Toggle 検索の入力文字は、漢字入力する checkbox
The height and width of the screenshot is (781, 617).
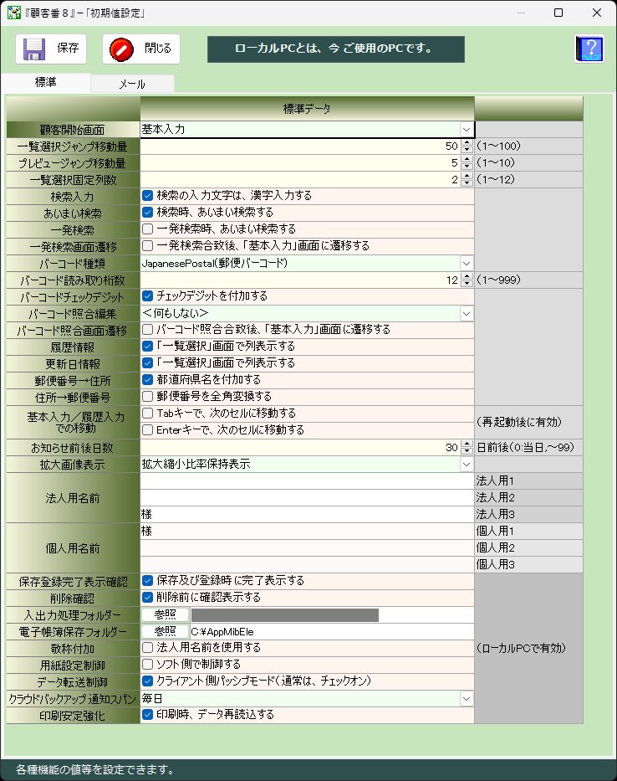tap(147, 196)
